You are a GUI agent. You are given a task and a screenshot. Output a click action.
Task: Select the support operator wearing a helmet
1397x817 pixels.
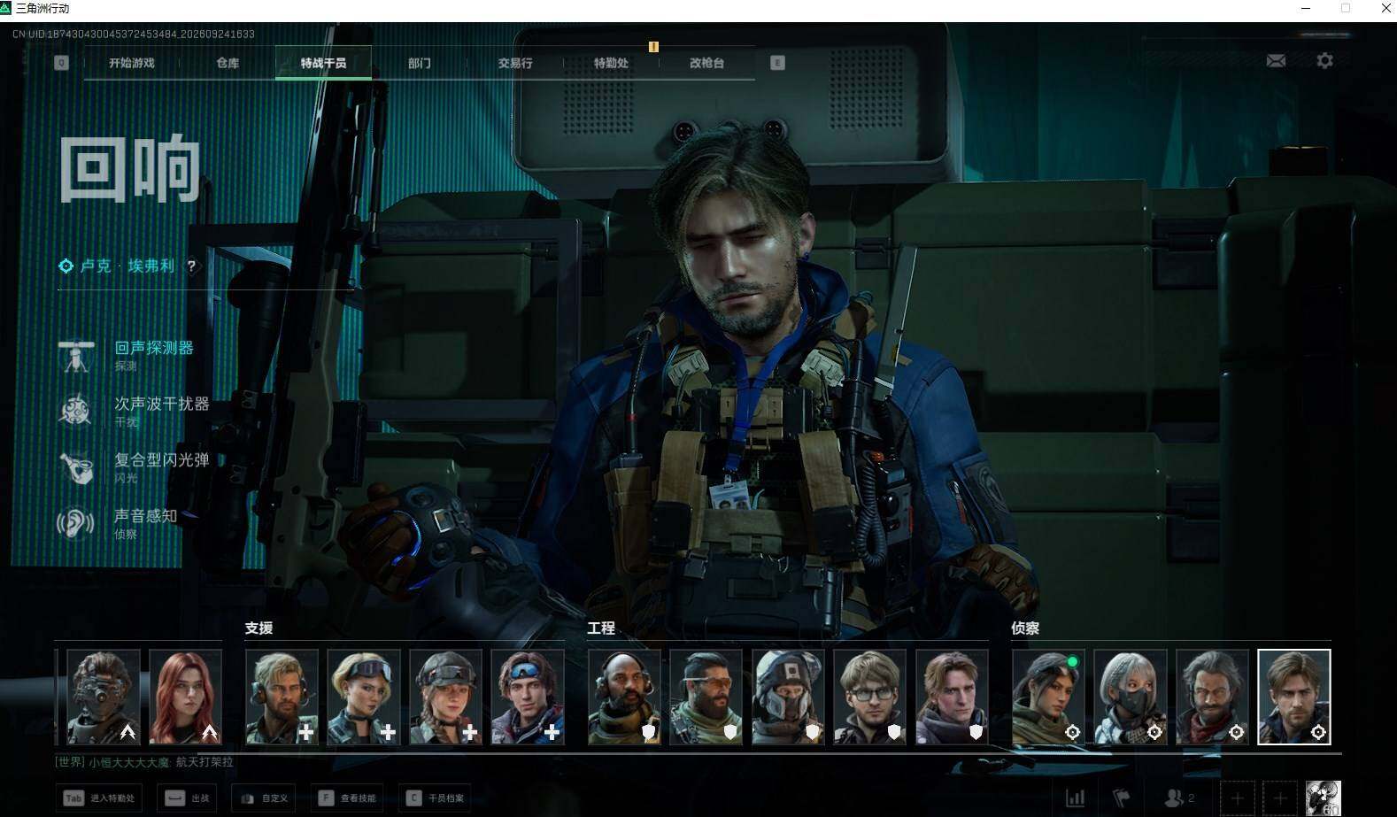pyautogui.click(x=445, y=697)
